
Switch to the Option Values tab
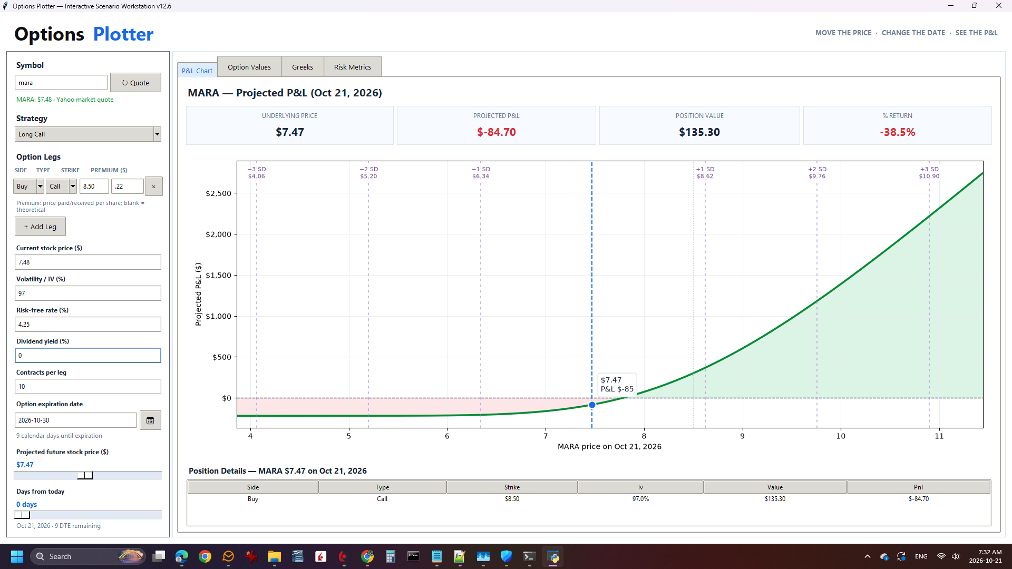click(x=249, y=67)
